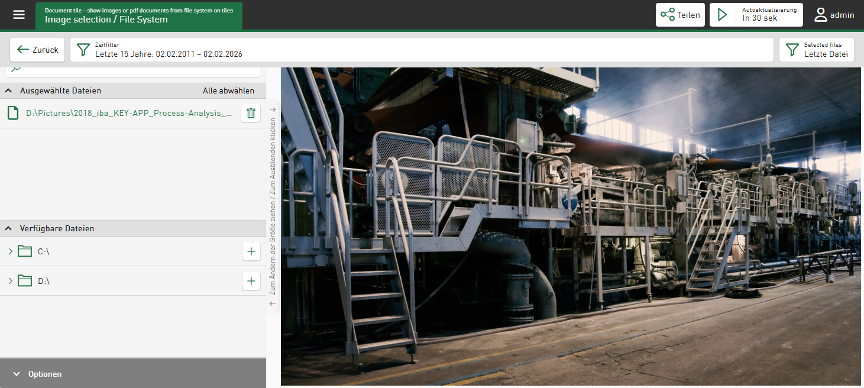Open the Selected files filter

pyautogui.click(x=816, y=50)
